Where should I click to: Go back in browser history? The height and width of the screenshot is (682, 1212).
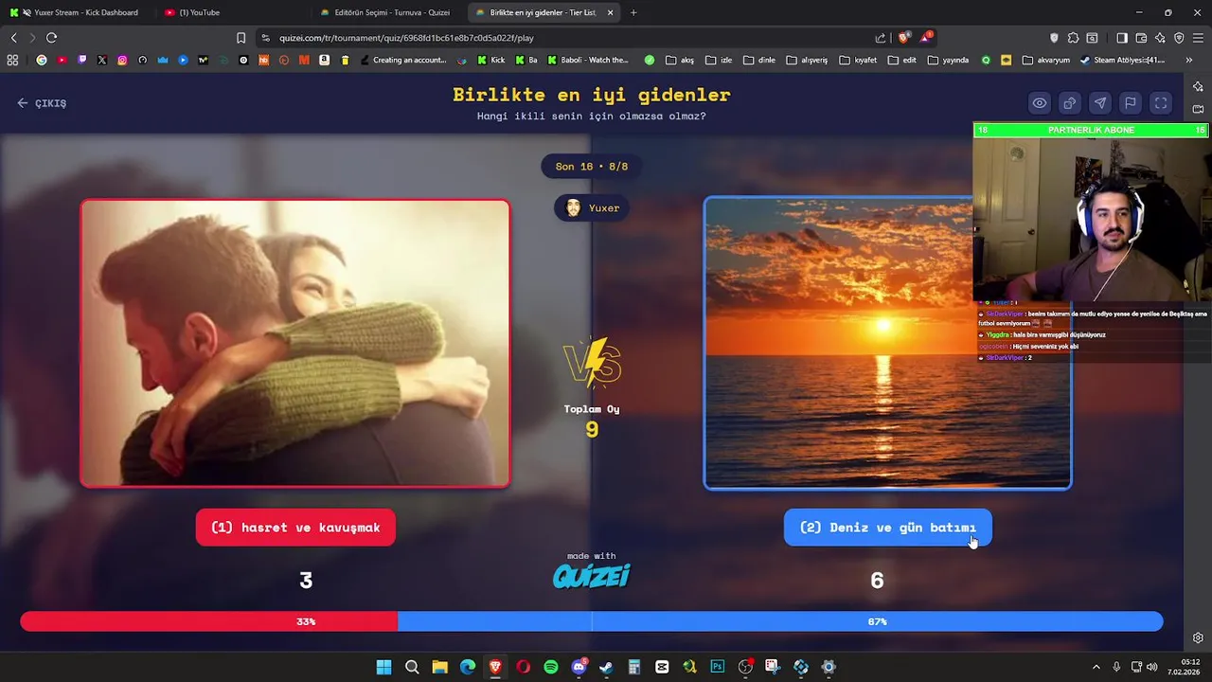click(x=13, y=38)
